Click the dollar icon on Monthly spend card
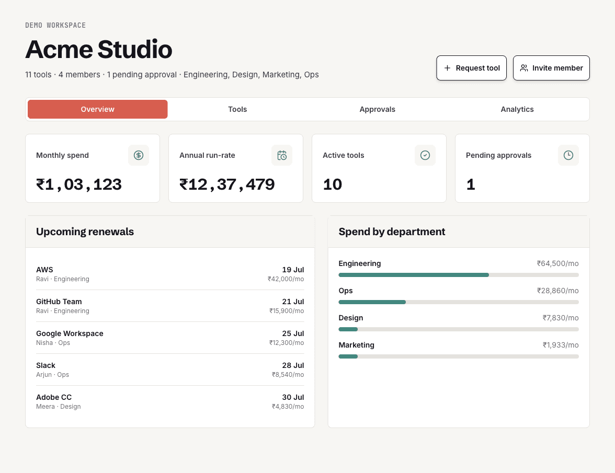 tap(139, 155)
